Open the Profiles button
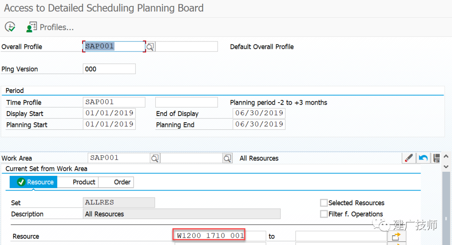Viewport: 452px width, 245px height. pyautogui.click(x=50, y=27)
